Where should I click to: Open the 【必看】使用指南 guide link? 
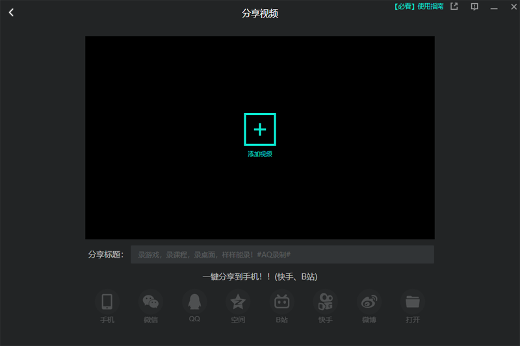coord(419,6)
